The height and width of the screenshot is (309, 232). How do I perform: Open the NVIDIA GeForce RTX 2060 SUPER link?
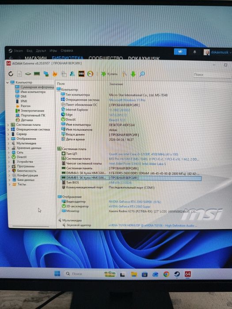coord(135,202)
